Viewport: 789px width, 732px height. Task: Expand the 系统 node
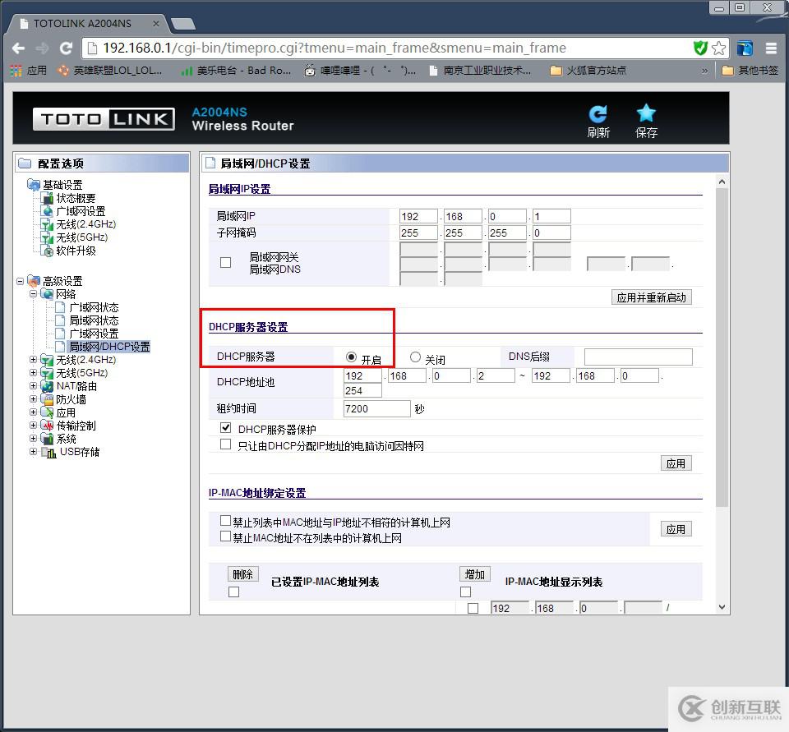33,438
